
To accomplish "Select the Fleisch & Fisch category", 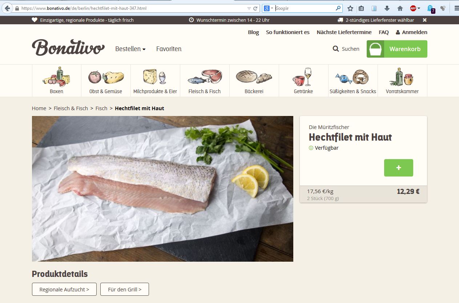I will tap(205, 81).
